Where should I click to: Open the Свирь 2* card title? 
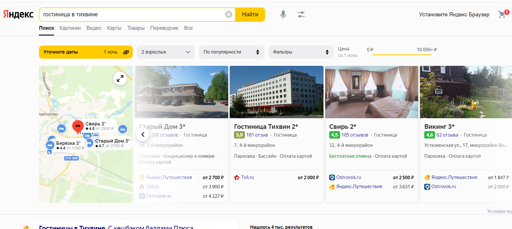pyautogui.click(x=343, y=127)
